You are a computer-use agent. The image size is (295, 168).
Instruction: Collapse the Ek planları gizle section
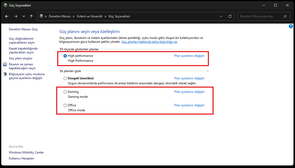pos(208,71)
